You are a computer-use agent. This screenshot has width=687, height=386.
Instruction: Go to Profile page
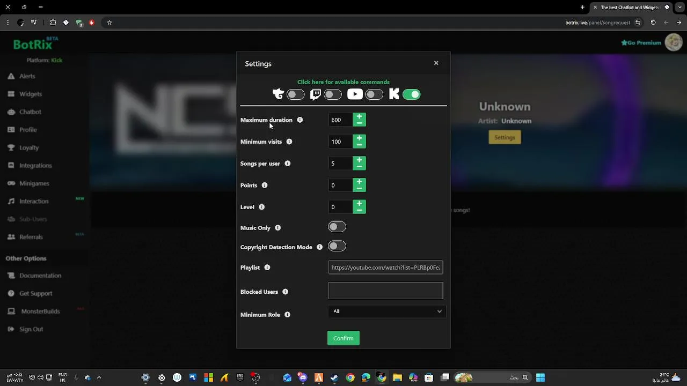point(22,130)
